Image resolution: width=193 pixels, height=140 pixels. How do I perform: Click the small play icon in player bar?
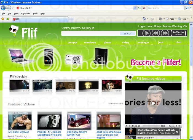[127, 126]
